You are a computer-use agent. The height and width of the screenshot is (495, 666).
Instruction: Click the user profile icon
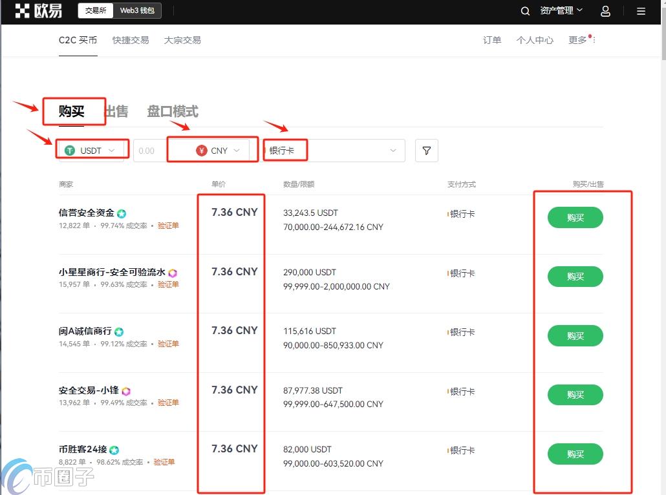[605, 11]
